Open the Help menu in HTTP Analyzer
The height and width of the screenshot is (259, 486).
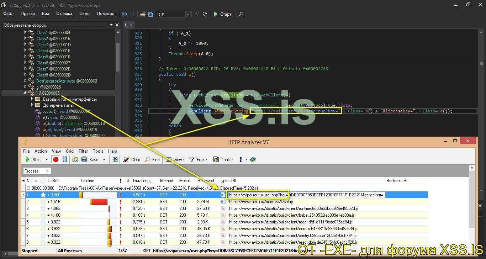112,151
